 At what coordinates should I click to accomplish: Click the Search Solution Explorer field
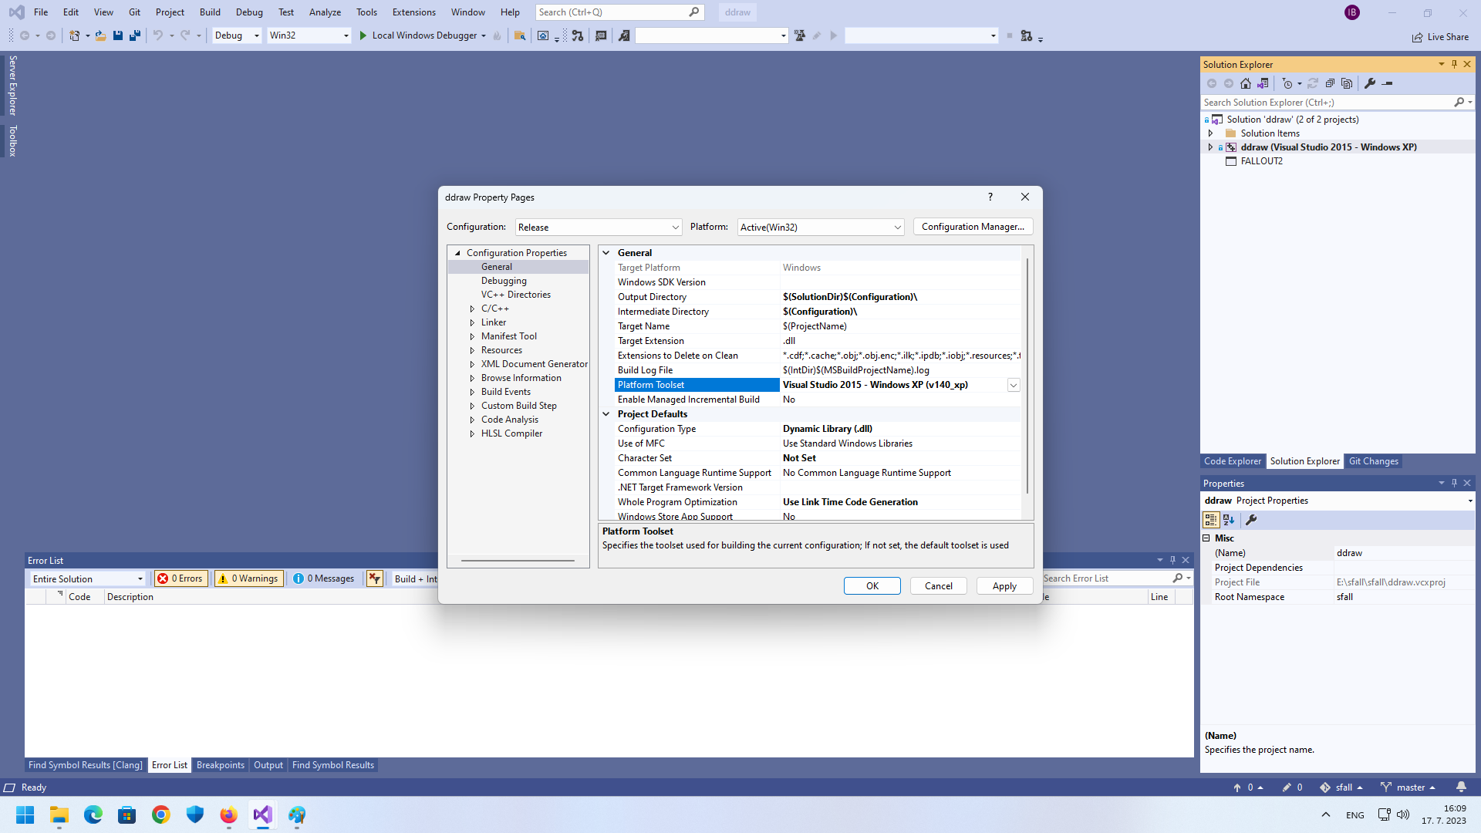(x=1327, y=102)
